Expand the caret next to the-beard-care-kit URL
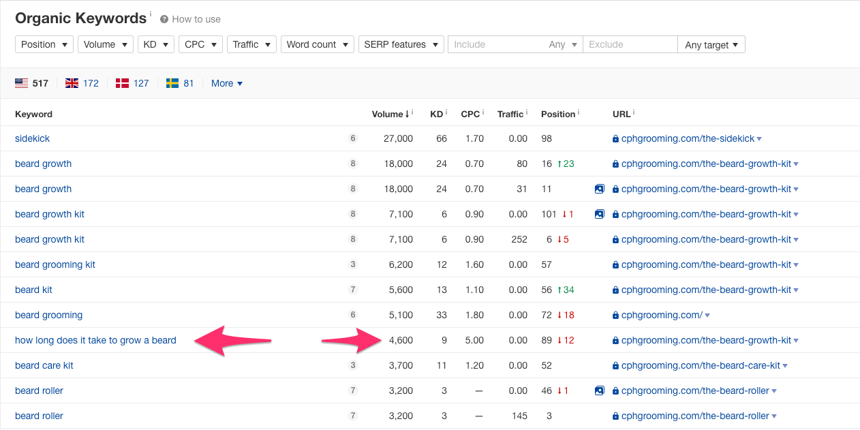 pyautogui.click(x=785, y=366)
